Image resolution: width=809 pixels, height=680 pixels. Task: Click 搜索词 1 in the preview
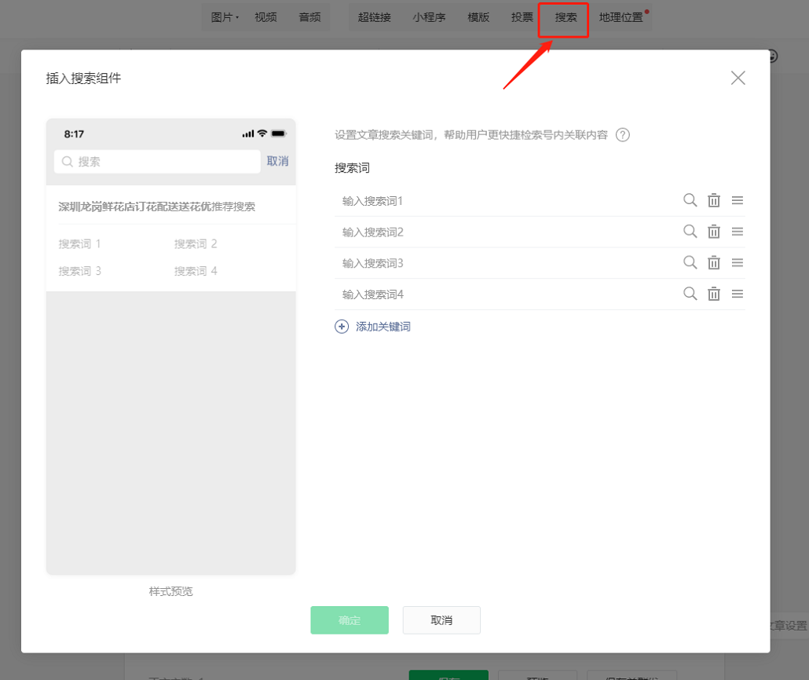(79, 243)
